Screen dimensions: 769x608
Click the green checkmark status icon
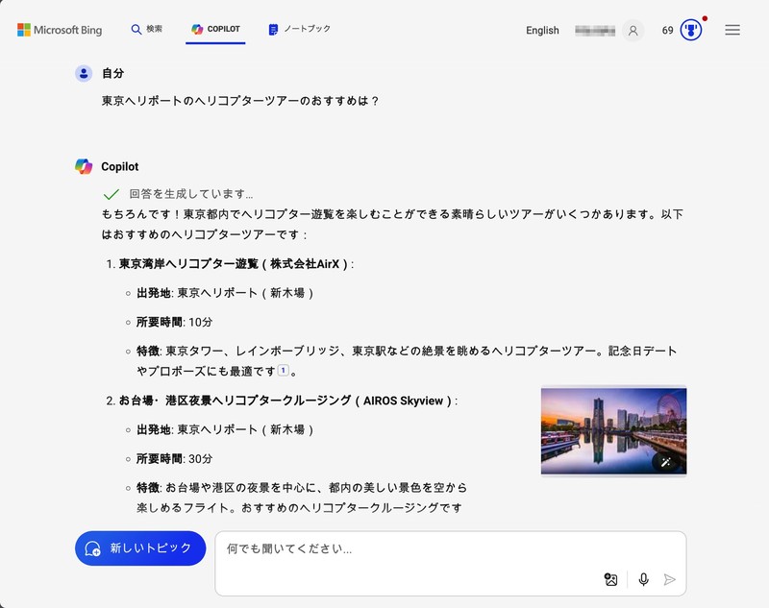[x=112, y=194]
